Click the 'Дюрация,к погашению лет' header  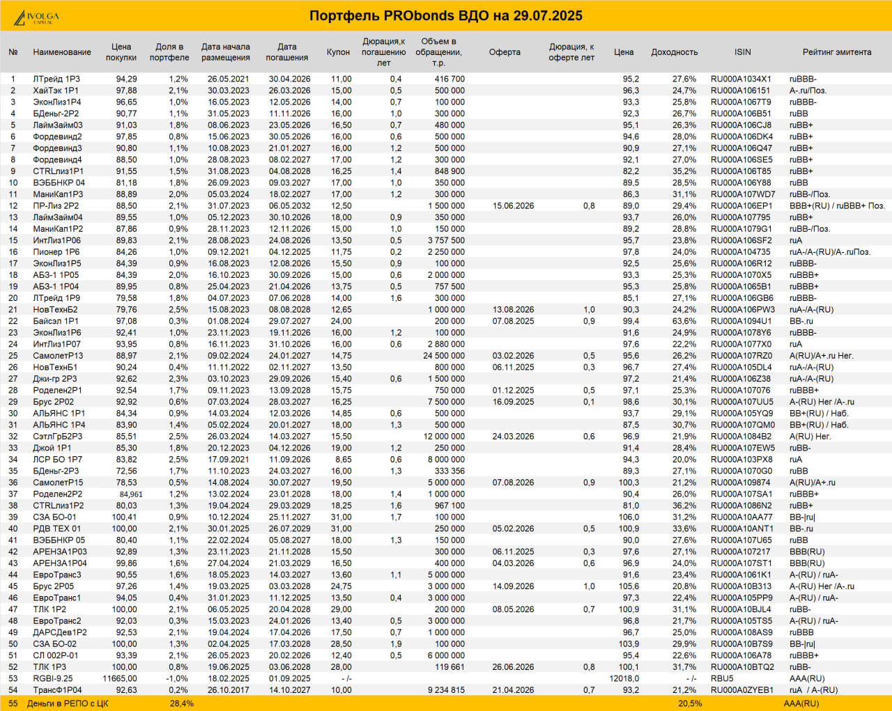coord(384,52)
